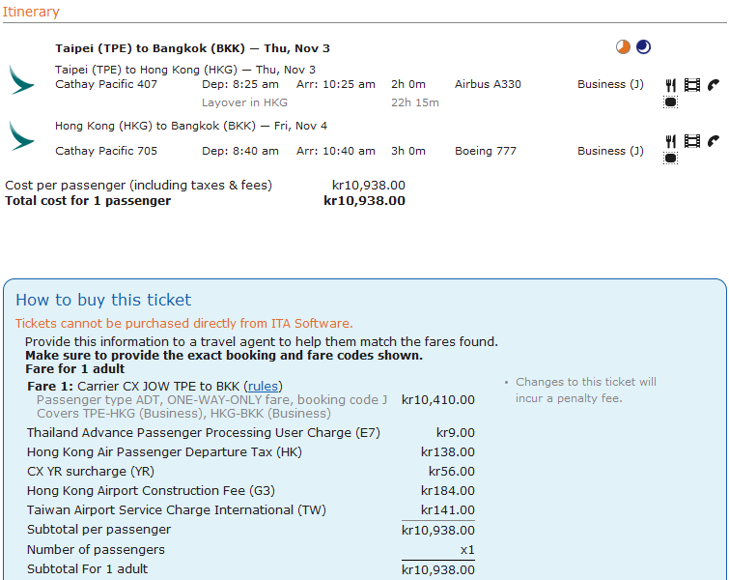Viewport: 729px width, 580px height.
Task: Click the in-flight movie icon for flight 705
Action: click(691, 141)
